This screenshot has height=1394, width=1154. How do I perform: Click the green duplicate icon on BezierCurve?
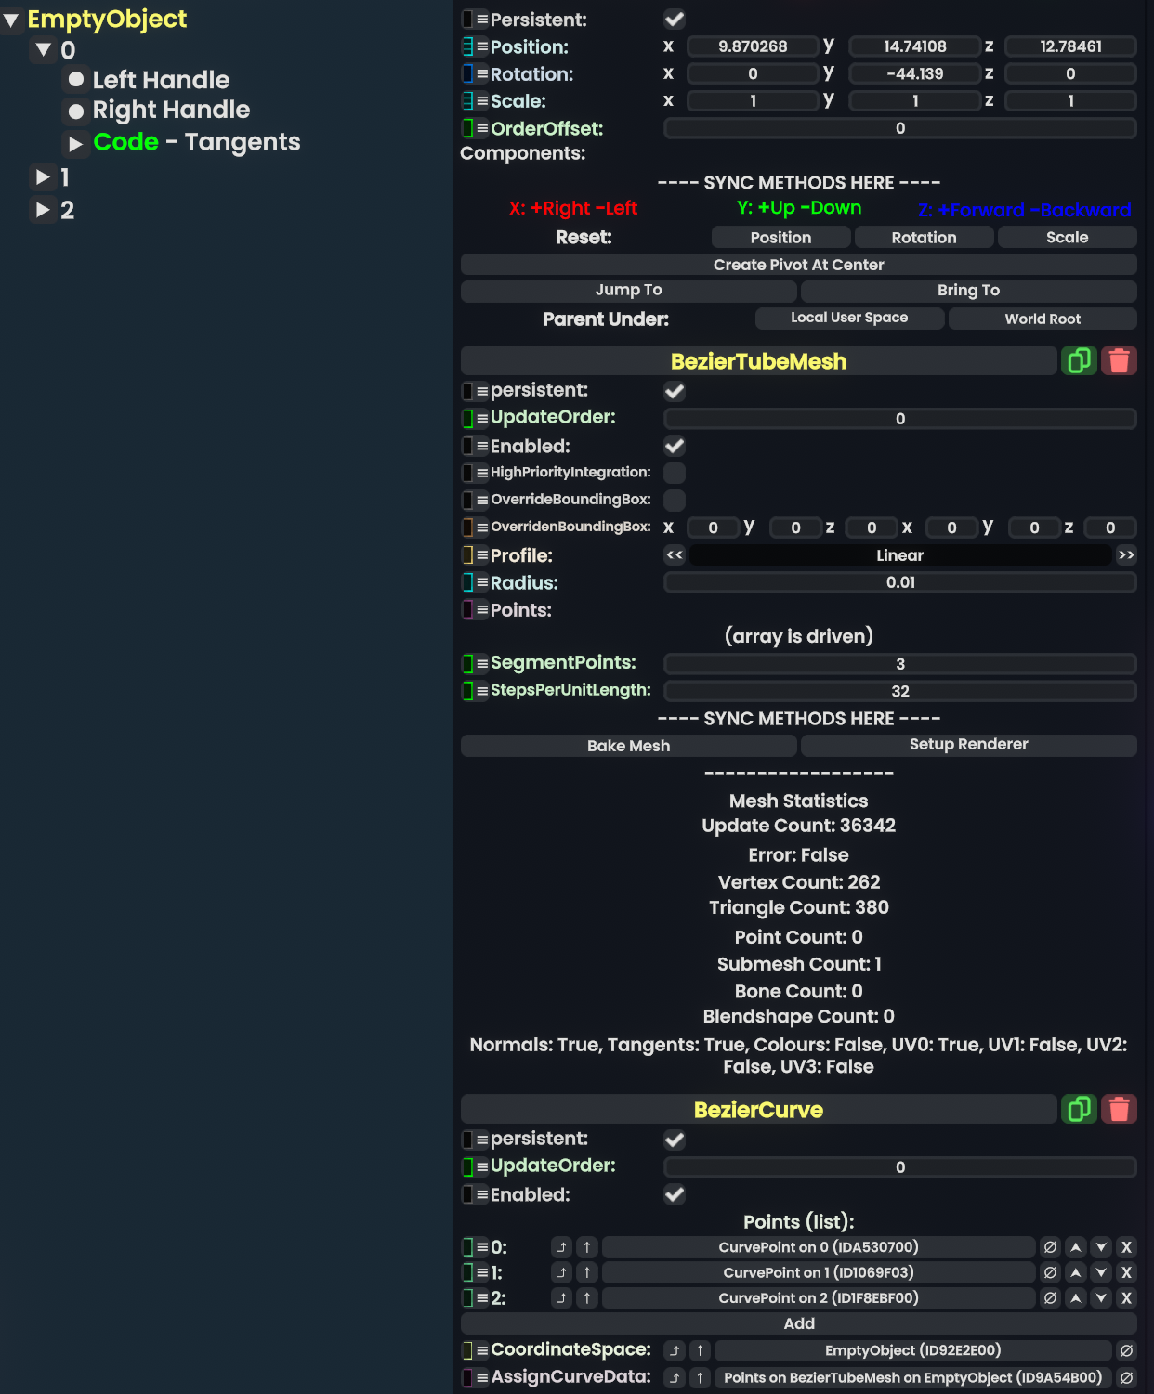1079,1109
